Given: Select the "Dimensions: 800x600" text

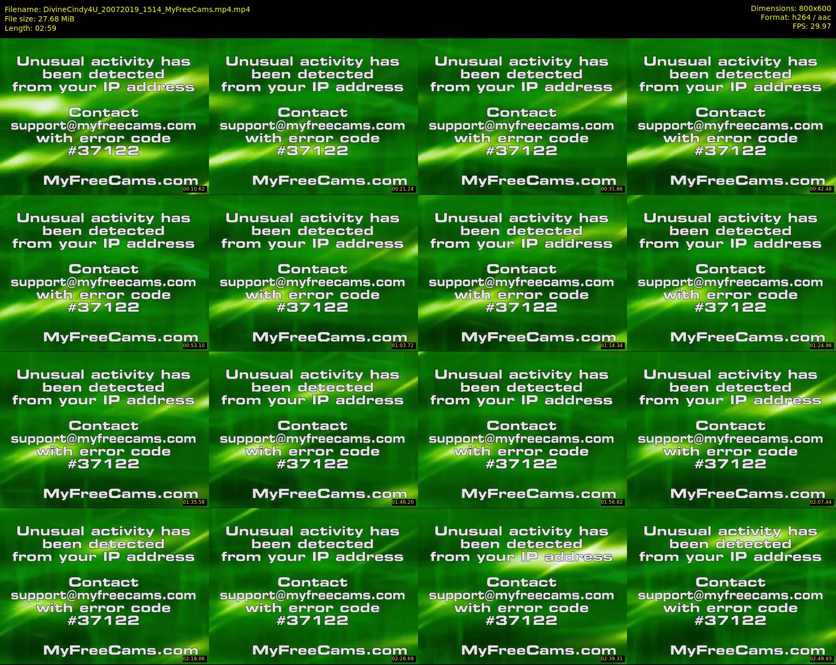Looking at the screenshot, I should point(791,8).
